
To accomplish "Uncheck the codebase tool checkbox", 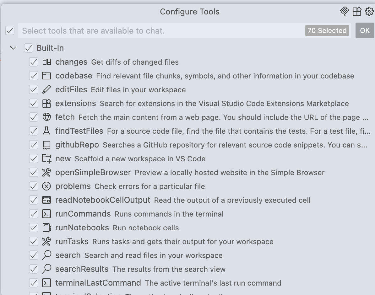I will click(x=34, y=76).
